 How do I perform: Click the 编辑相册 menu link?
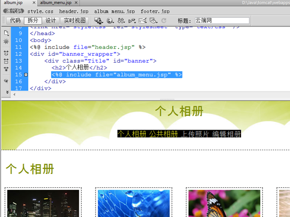coord(227,134)
